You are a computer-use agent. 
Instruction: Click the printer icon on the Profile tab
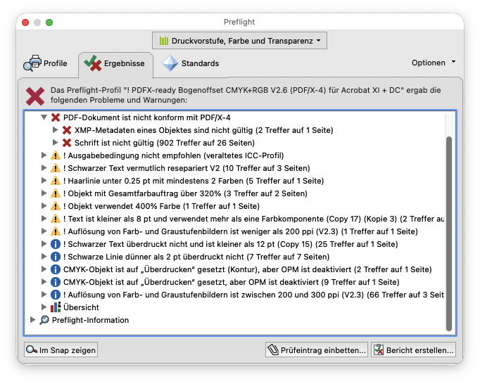tap(32, 63)
